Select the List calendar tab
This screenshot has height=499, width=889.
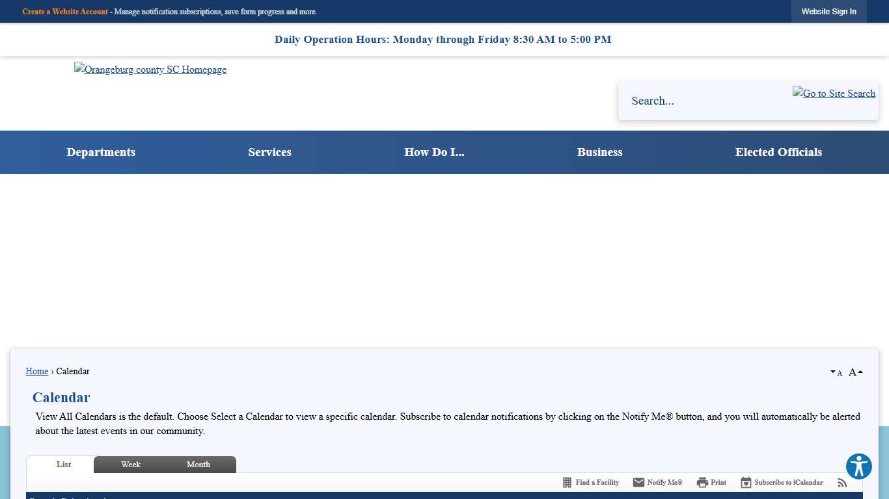coord(63,464)
